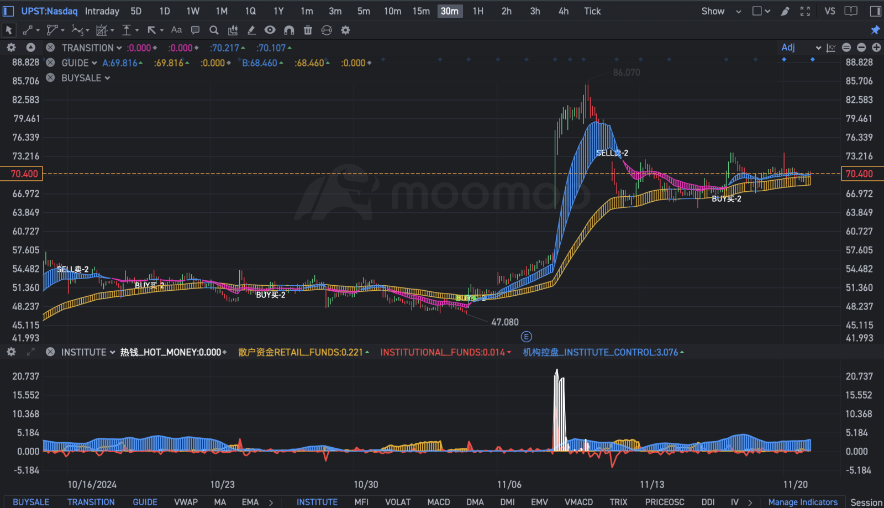Image resolution: width=884 pixels, height=508 pixels.
Task: Collapse indicators with up-triangle icon
Action: pos(31,48)
